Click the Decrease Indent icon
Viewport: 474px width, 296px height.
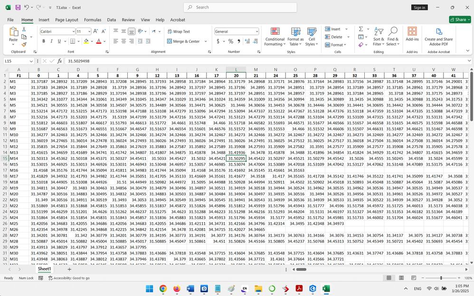(140, 41)
